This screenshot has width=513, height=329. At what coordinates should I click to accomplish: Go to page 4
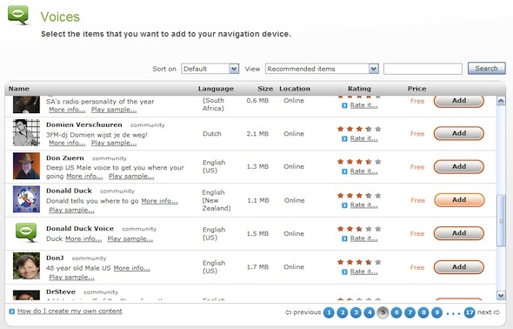(x=370, y=312)
